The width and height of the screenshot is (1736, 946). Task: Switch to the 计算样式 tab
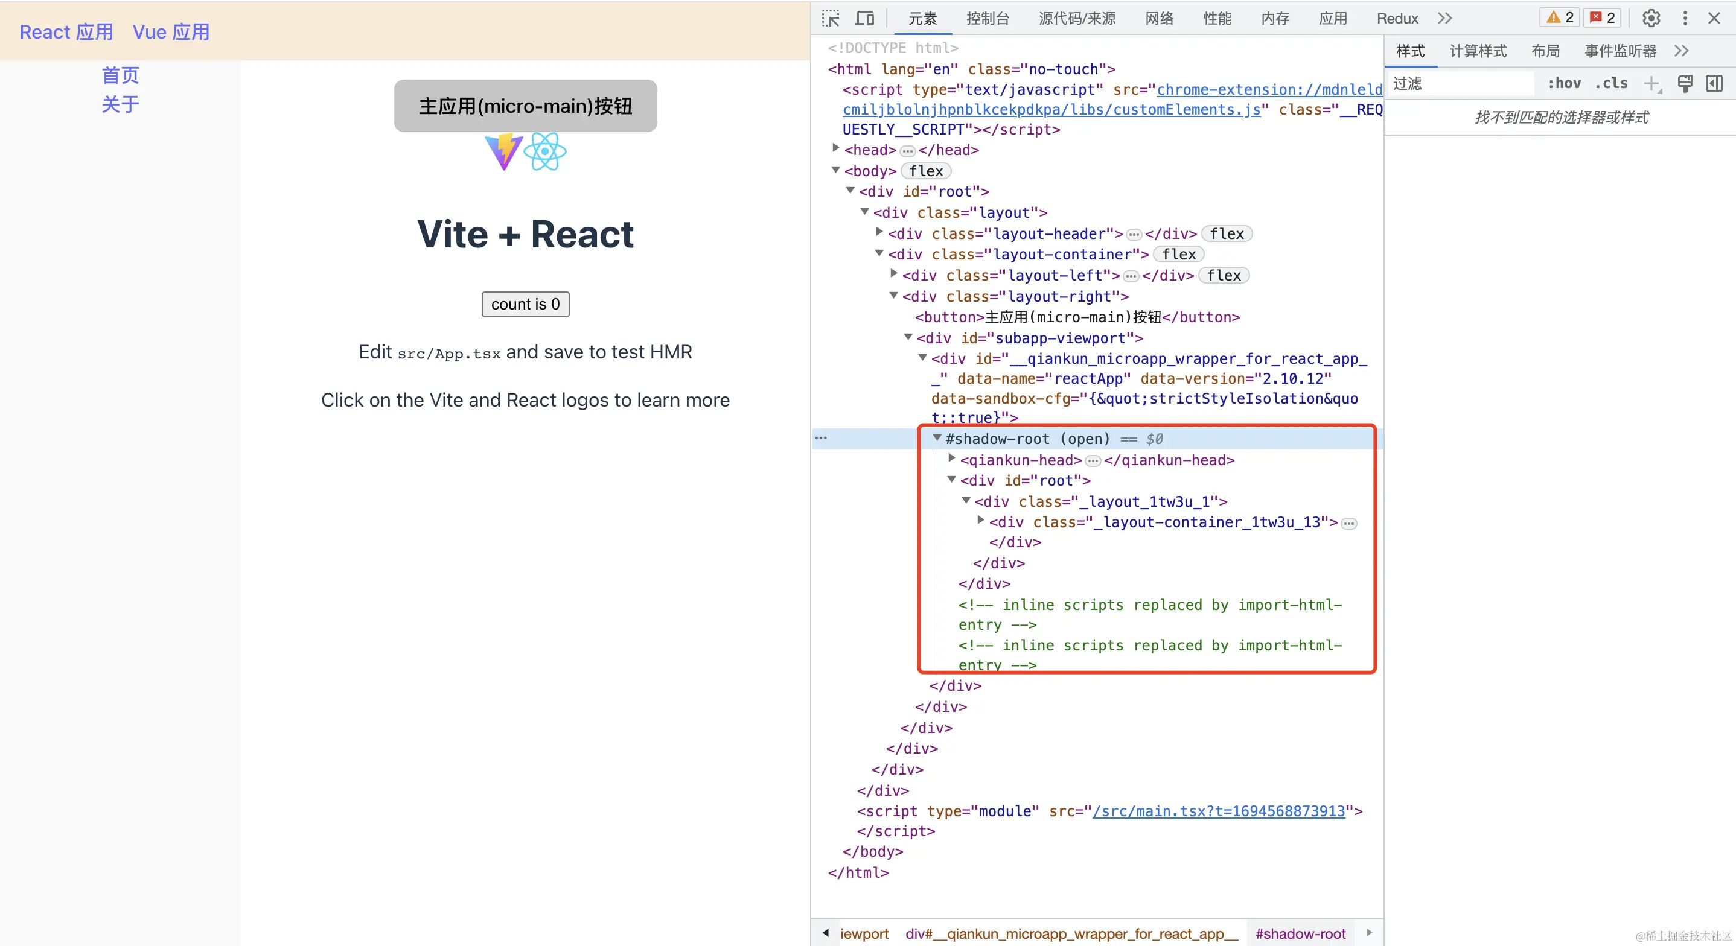(x=1478, y=51)
